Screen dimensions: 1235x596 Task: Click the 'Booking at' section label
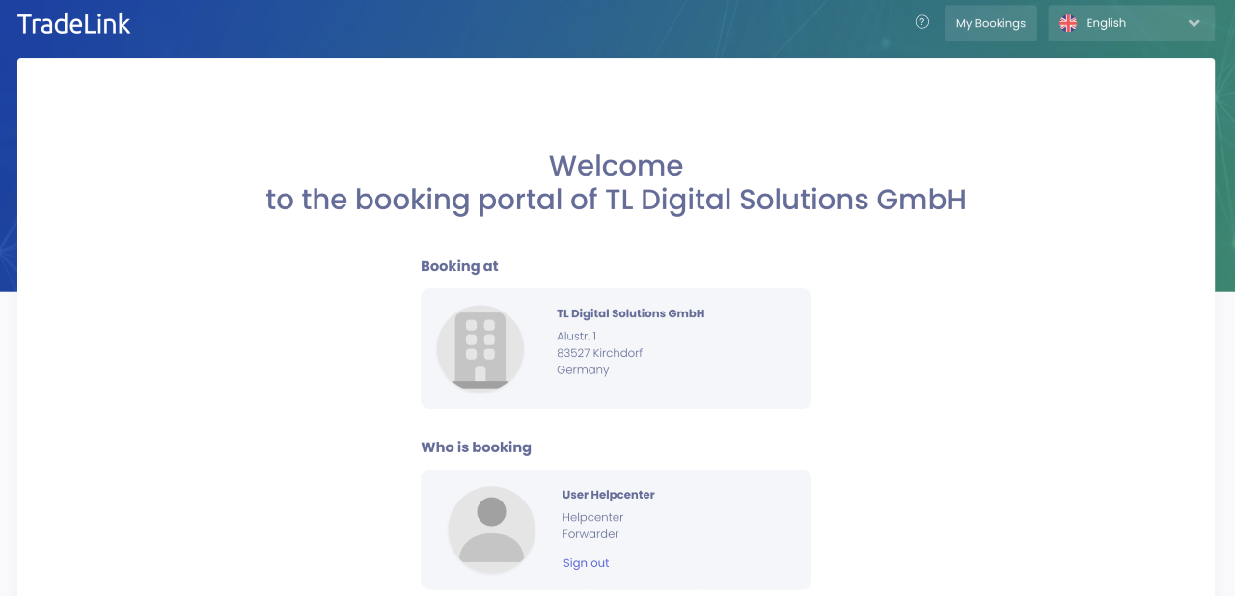click(459, 266)
